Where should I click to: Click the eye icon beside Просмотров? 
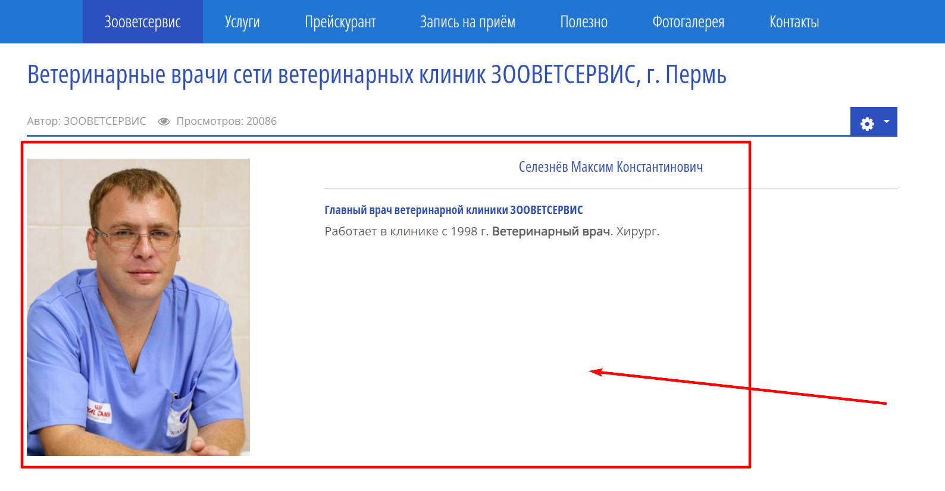click(x=164, y=121)
